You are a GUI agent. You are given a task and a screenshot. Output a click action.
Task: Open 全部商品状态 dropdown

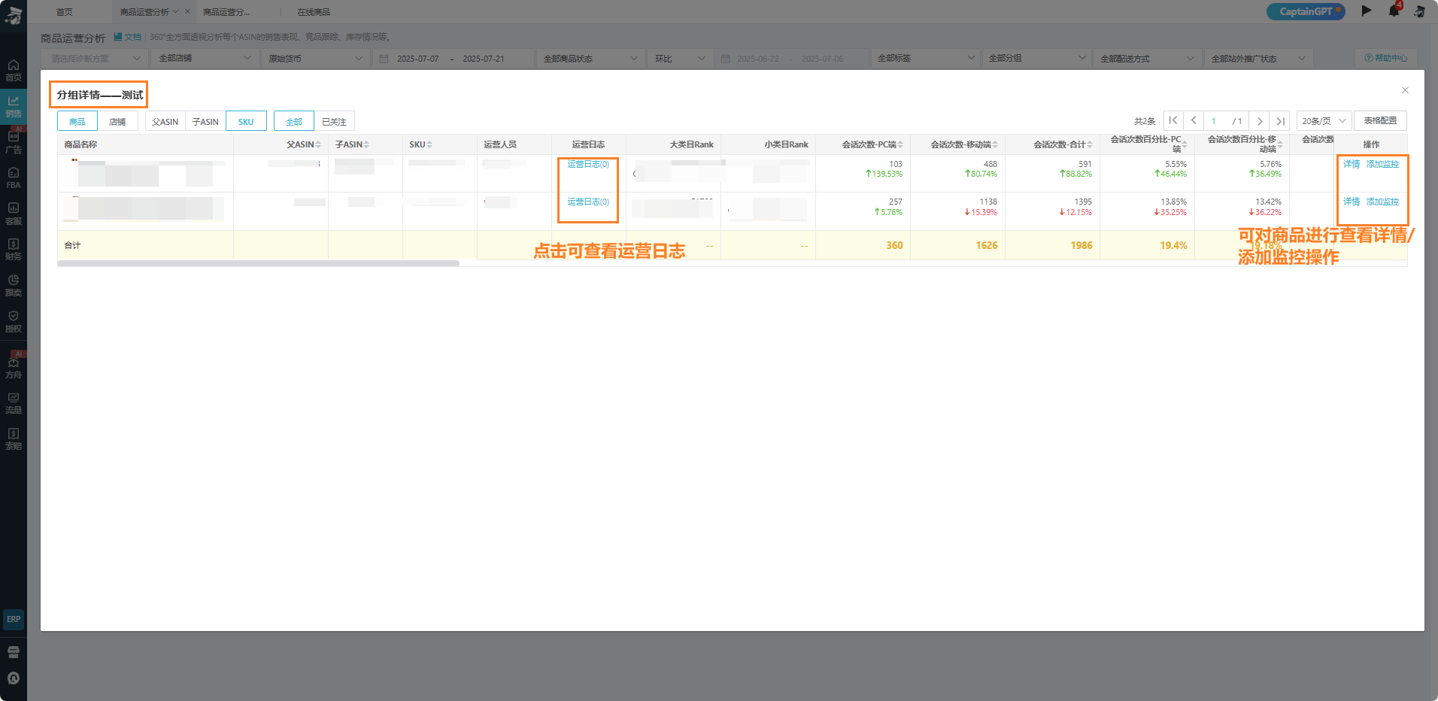tap(590, 58)
